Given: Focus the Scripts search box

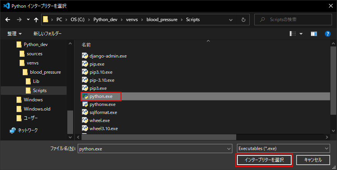Looking at the screenshot, I should [x=293, y=20].
